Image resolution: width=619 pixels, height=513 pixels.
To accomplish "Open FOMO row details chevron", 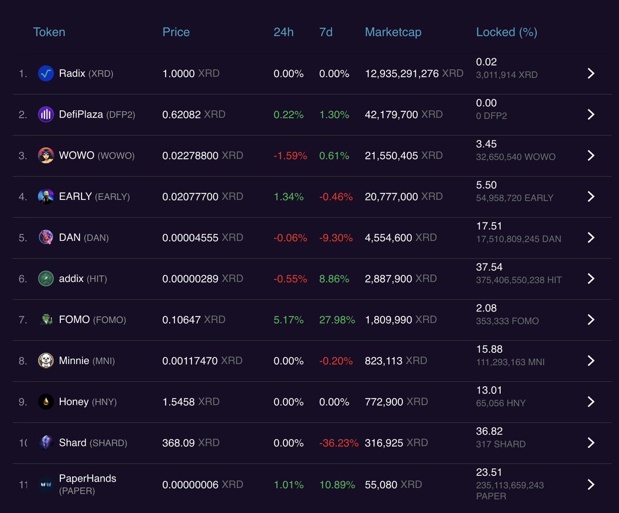I will click(x=591, y=320).
